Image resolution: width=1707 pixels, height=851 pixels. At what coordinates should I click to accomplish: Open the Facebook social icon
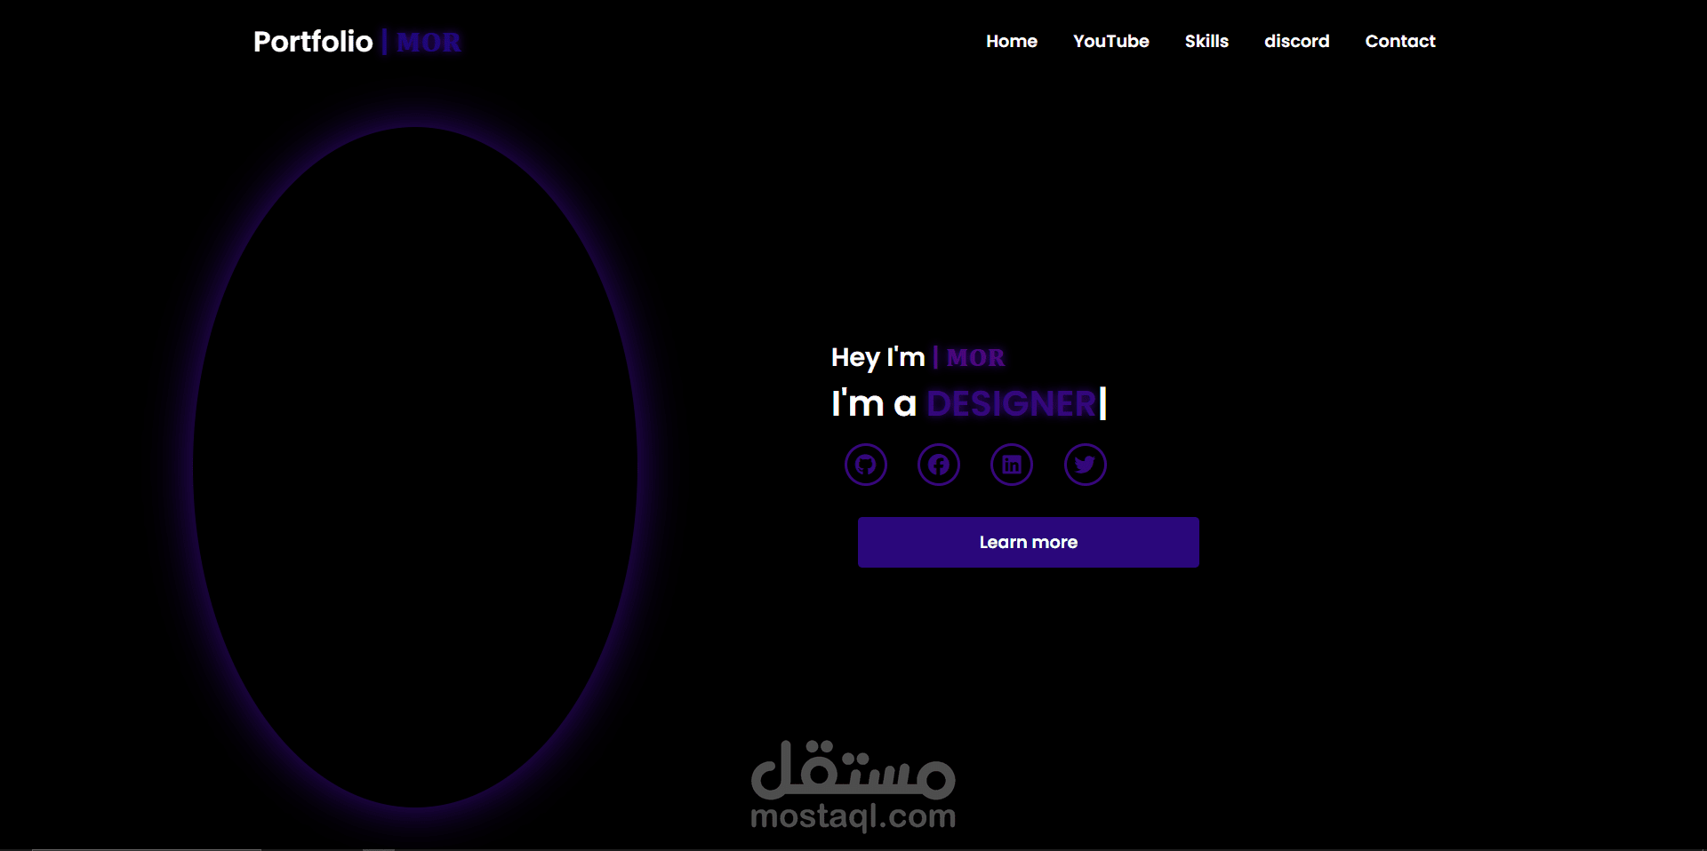point(939,465)
